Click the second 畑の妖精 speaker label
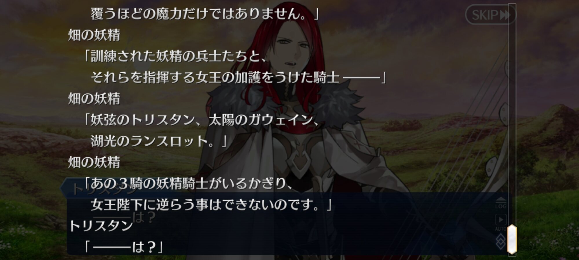The height and width of the screenshot is (260, 579). (94, 99)
